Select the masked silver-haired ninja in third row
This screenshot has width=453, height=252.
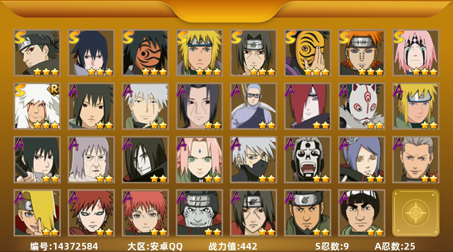tap(254, 160)
